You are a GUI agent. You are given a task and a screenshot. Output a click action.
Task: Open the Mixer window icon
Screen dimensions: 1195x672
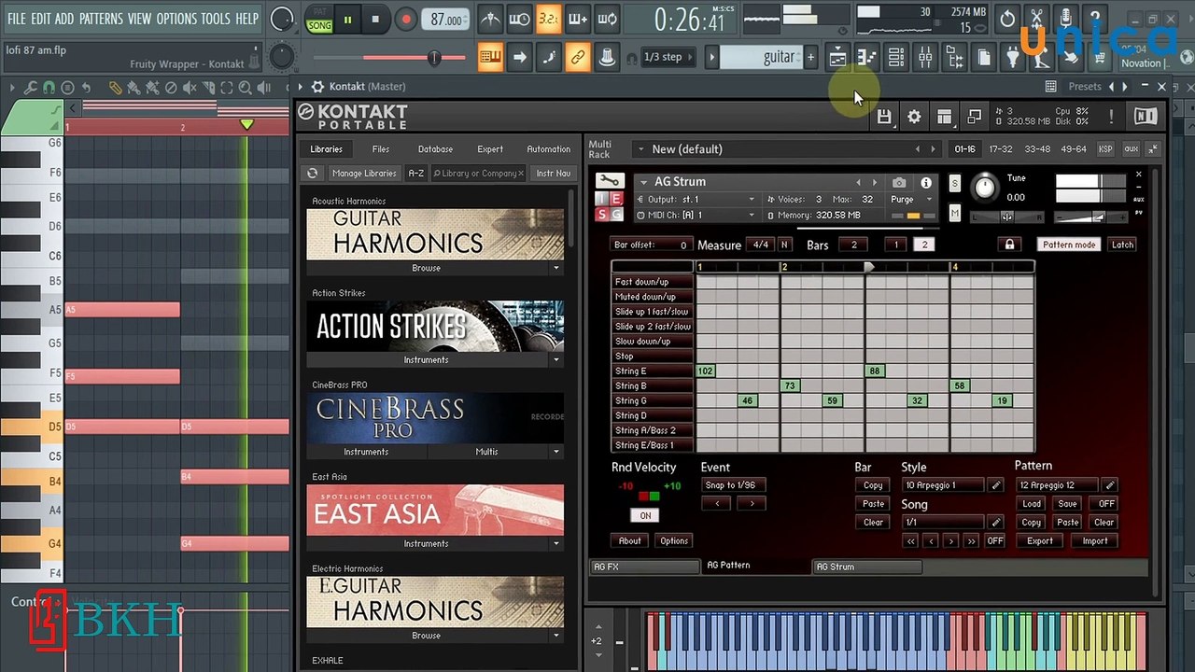click(x=925, y=58)
